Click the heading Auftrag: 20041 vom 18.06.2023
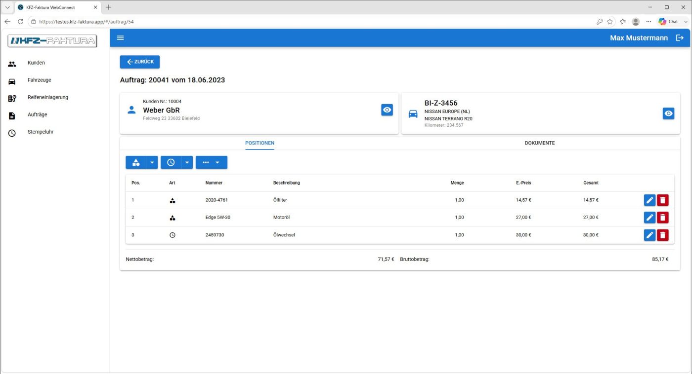This screenshot has height=374, width=692. tap(173, 80)
